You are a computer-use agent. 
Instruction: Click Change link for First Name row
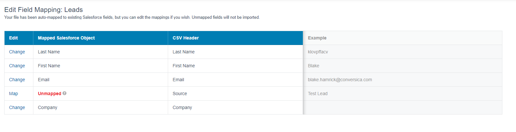click(17, 66)
